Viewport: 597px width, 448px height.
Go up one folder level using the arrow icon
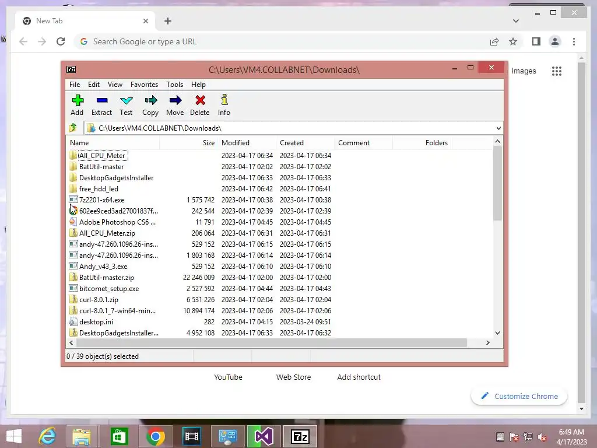(x=73, y=128)
